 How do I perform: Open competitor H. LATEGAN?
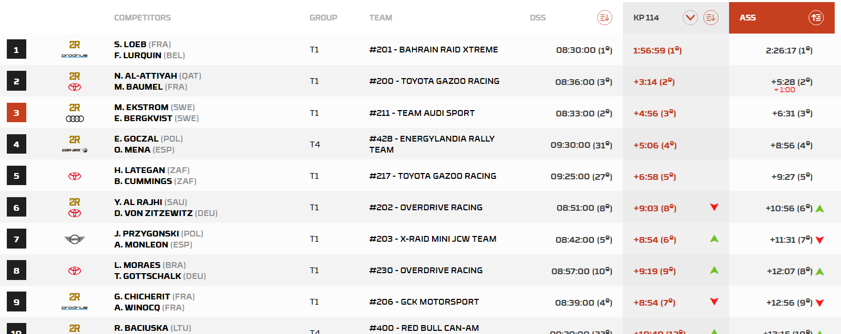[x=140, y=170]
